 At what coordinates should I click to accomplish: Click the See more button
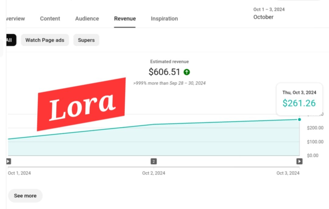point(25,196)
